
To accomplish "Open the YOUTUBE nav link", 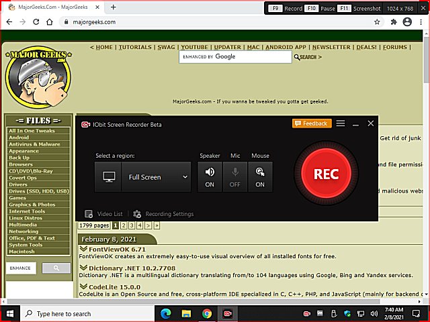I will tap(194, 47).
